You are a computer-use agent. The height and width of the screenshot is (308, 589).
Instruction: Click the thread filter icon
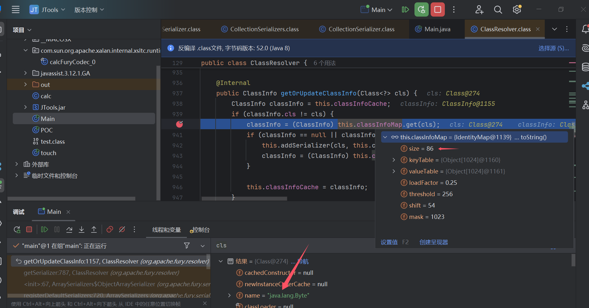(x=187, y=246)
